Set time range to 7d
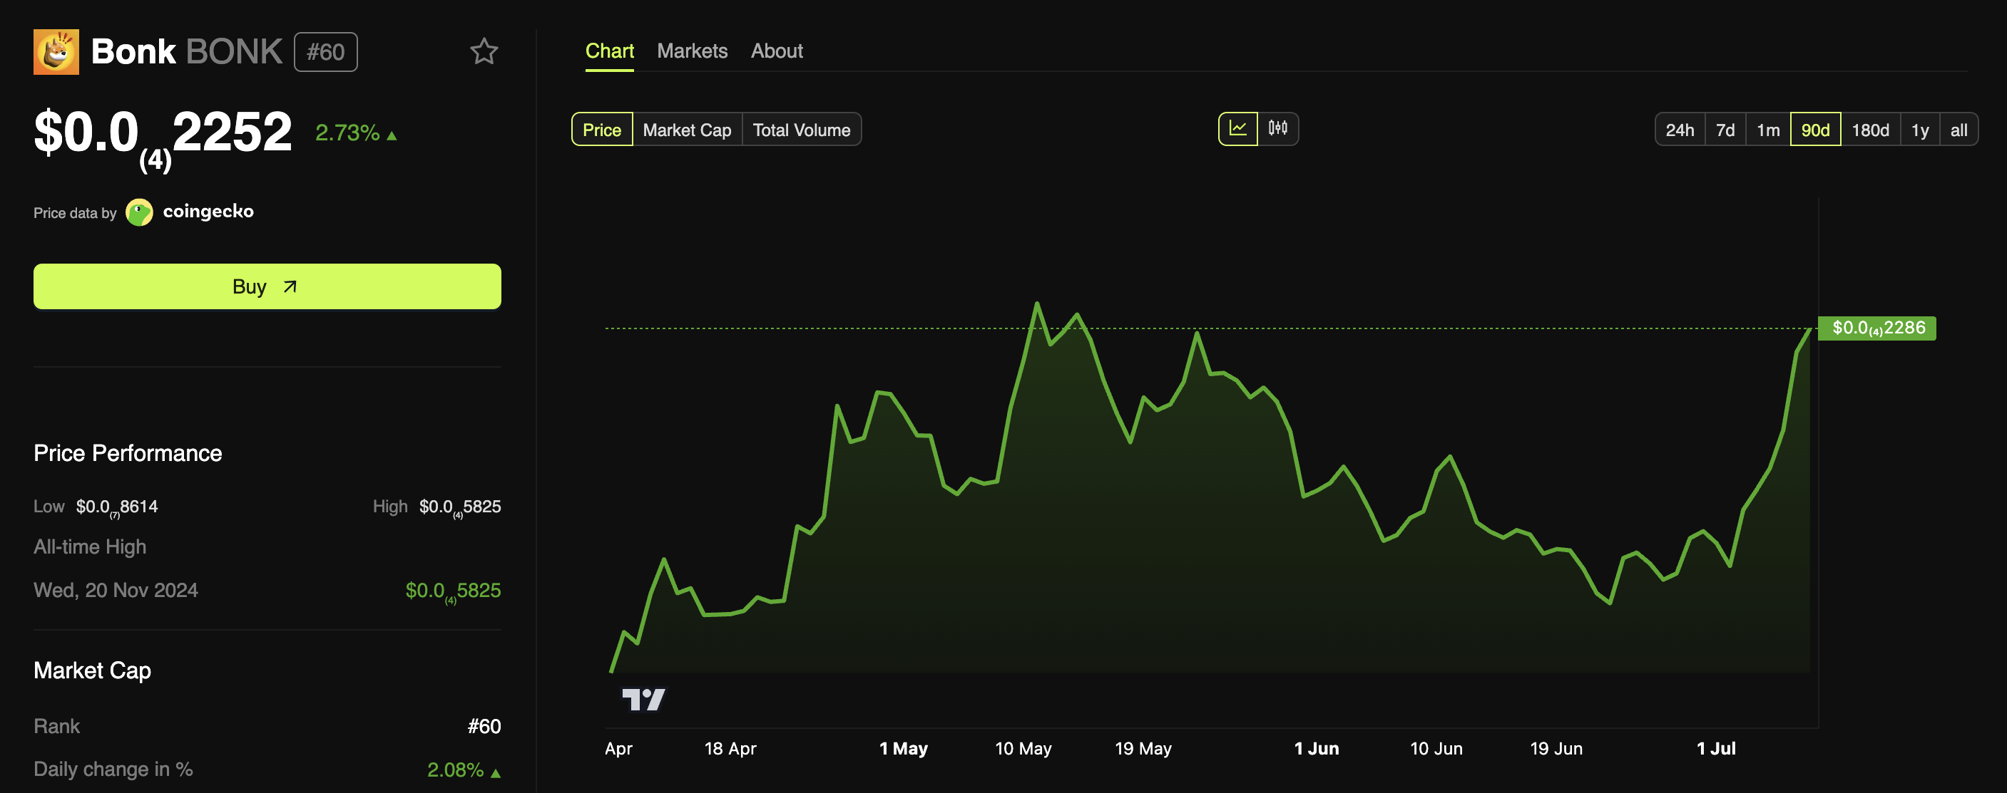The height and width of the screenshot is (793, 2007). tap(1725, 130)
